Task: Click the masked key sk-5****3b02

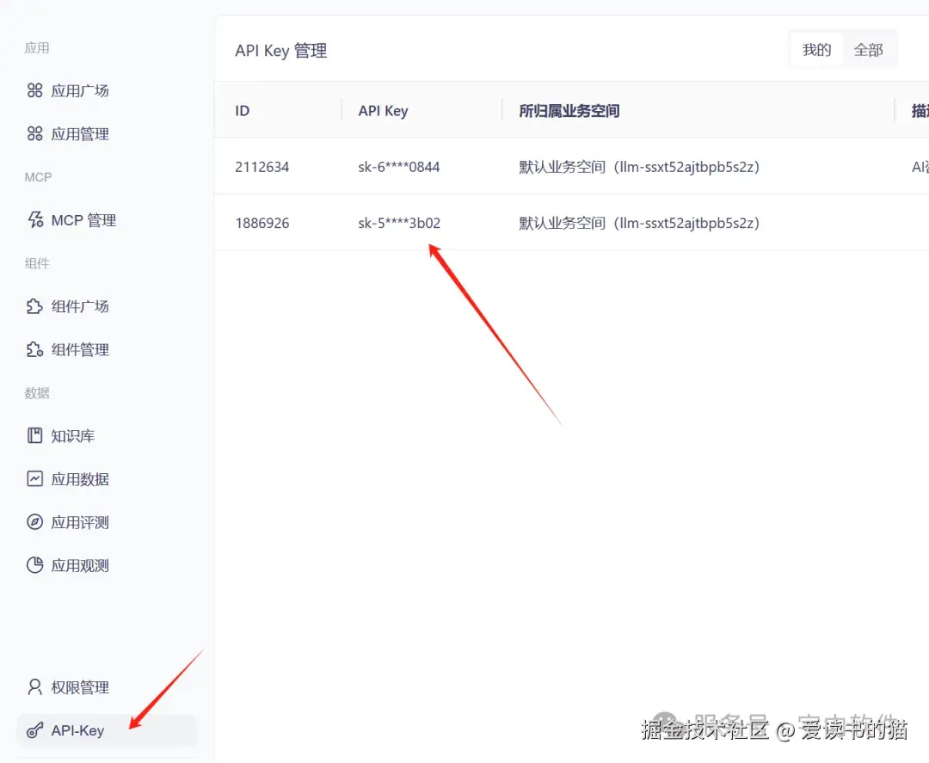Action: tap(399, 222)
